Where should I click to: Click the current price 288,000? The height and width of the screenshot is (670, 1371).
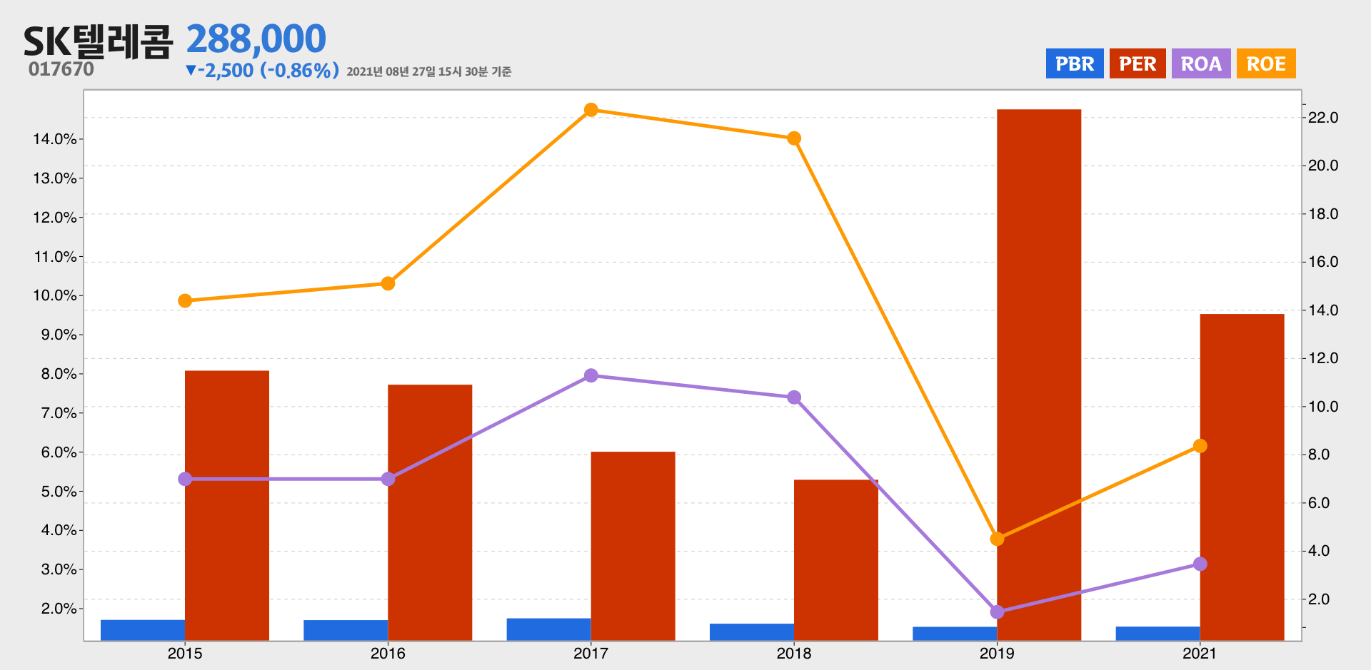(256, 39)
